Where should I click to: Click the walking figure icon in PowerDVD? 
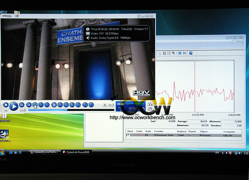(x=105, y=105)
